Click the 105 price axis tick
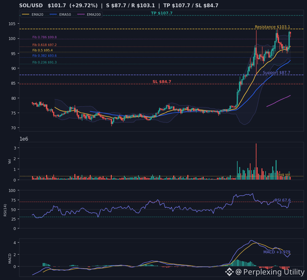Screen dimensions: 307x280 coord(12,24)
